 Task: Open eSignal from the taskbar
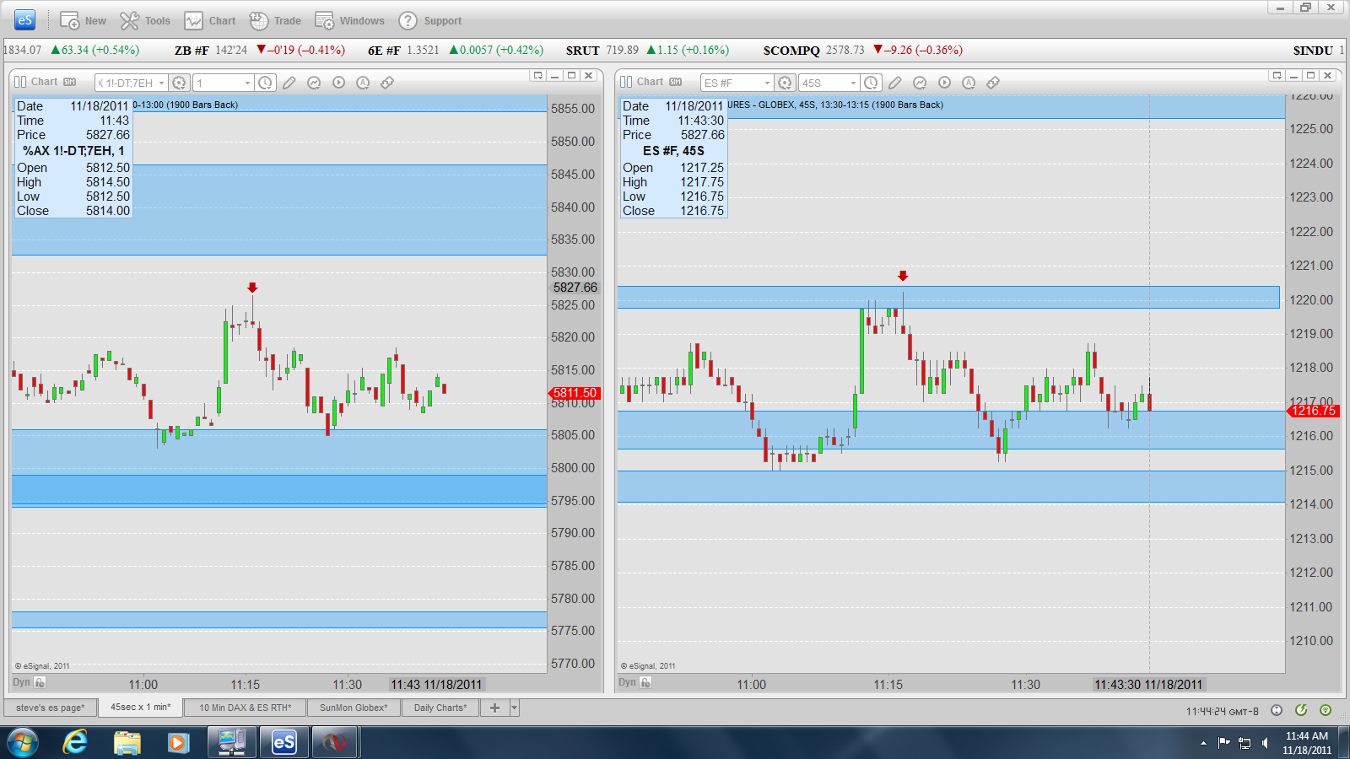[283, 742]
